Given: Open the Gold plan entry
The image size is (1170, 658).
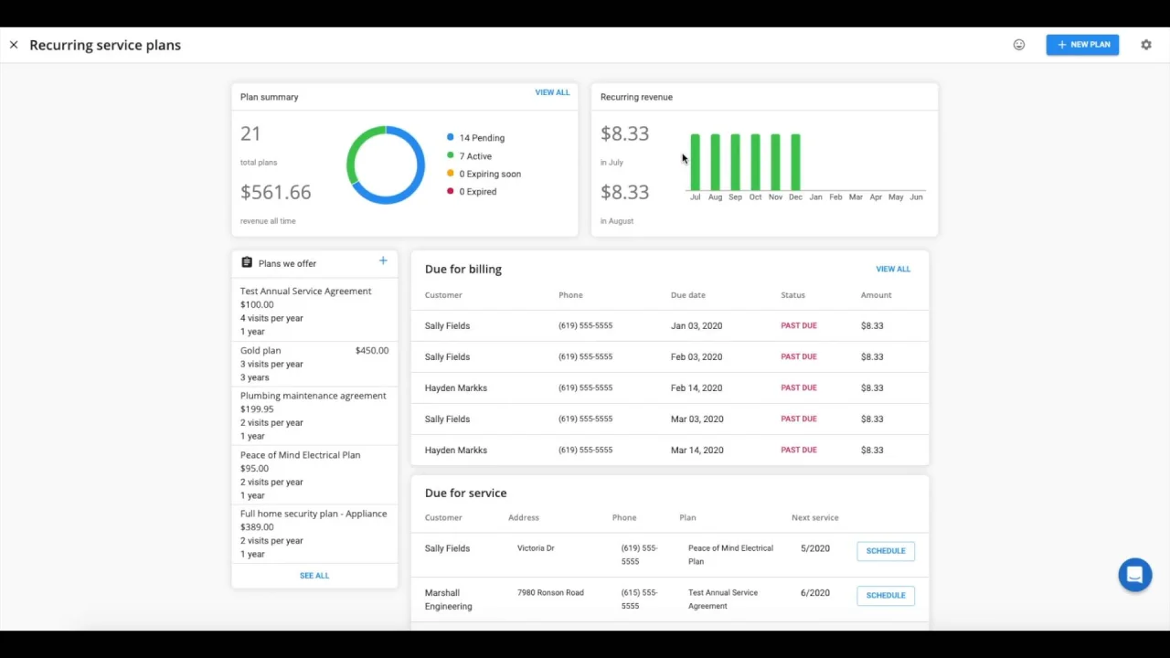Looking at the screenshot, I should pyautogui.click(x=314, y=364).
